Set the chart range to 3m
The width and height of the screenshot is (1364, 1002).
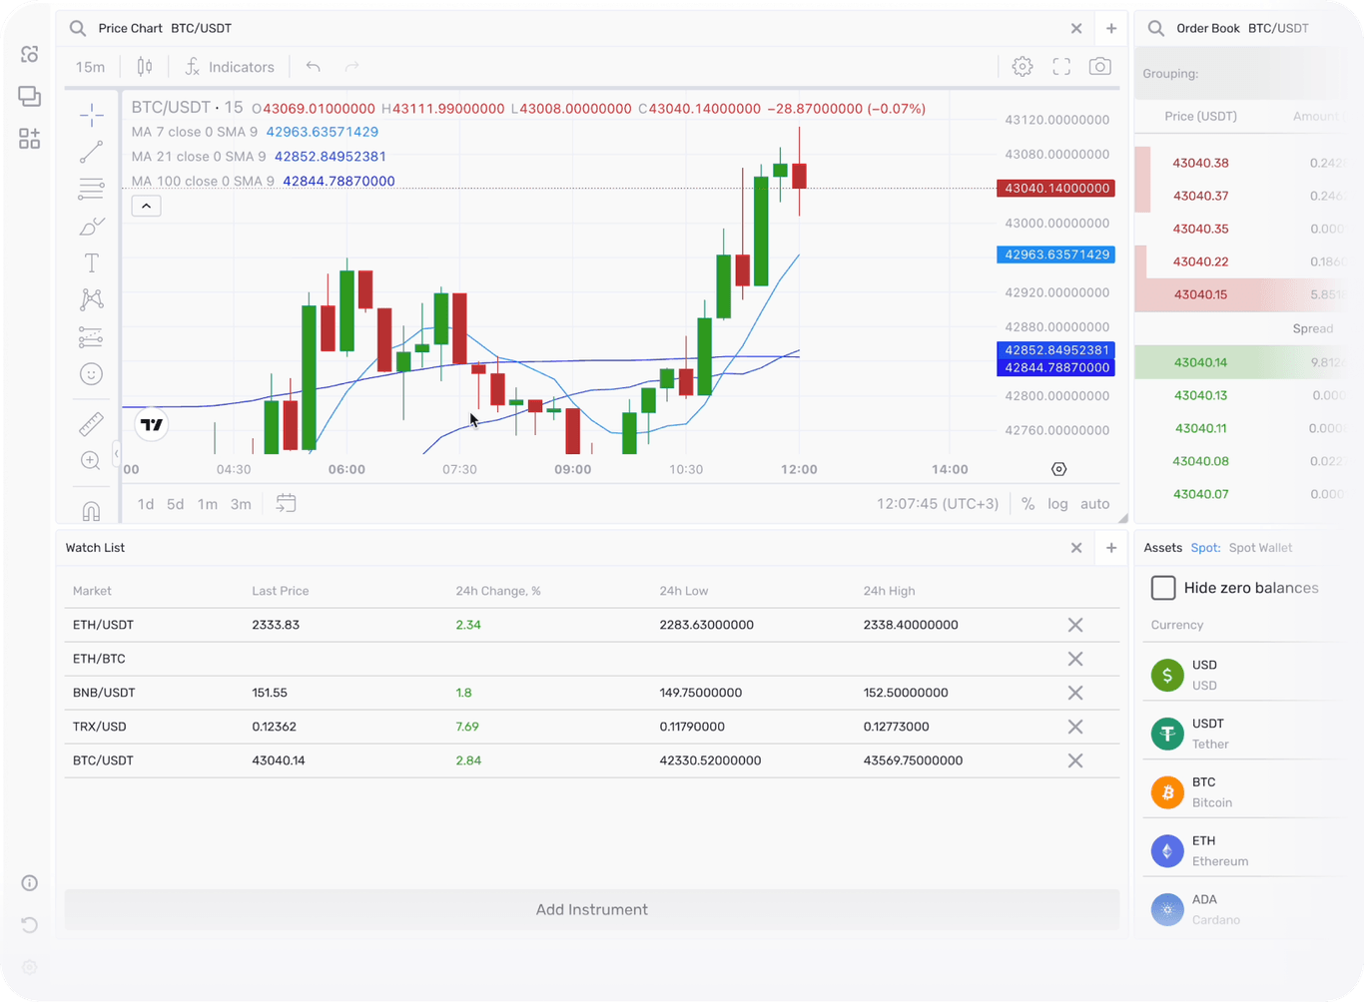241,504
